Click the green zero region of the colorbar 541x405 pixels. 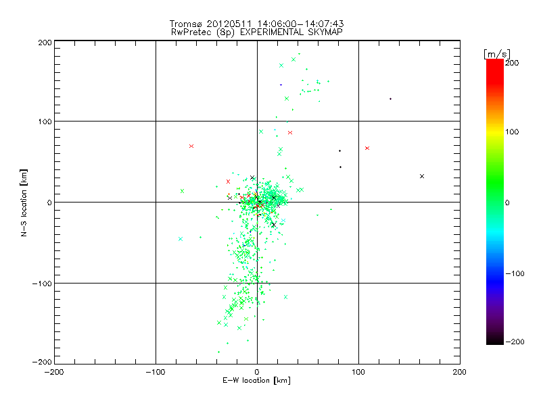click(x=495, y=202)
